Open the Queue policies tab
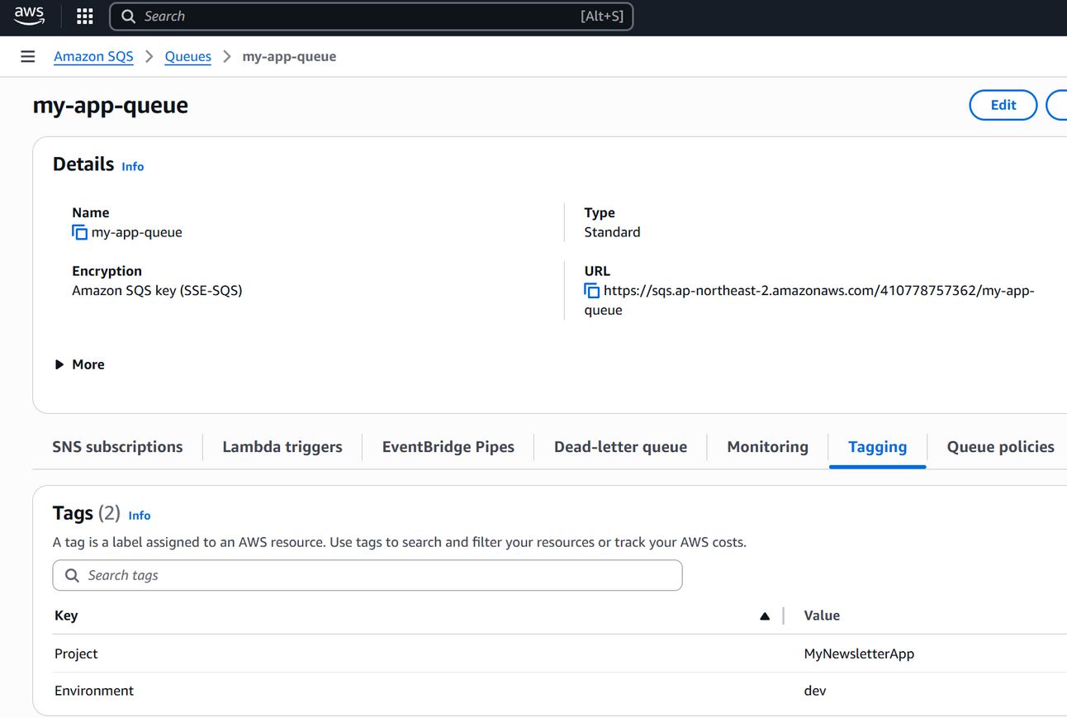Screen dimensions: 1067x718 pos(1001,447)
